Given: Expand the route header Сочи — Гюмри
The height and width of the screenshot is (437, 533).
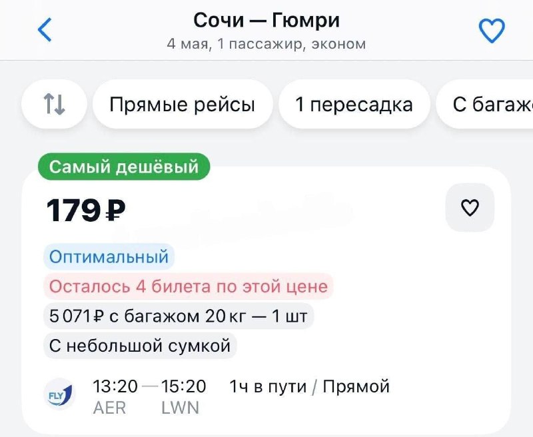Looking at the screenshot, I should pyautogui.click(x=266, y=20).
